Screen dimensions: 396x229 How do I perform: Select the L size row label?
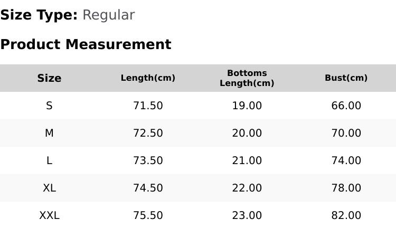tap(49, 160)
